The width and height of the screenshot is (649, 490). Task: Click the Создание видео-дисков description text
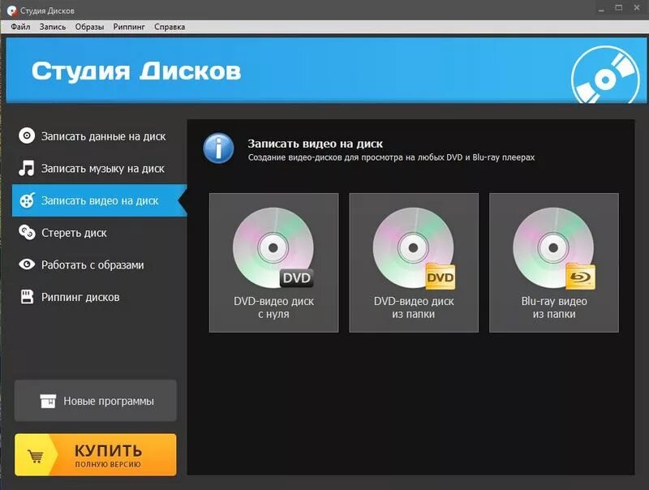[391, 157]
